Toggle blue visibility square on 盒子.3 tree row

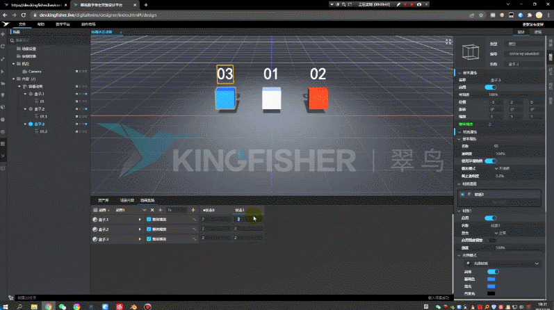click(x=86, y=124)
